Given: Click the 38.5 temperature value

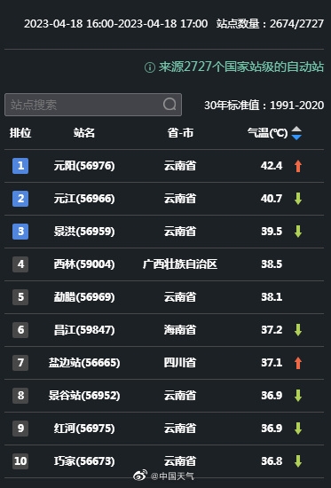Looking at the screenshot, I should pyautogui.click(x=272, y=264).
